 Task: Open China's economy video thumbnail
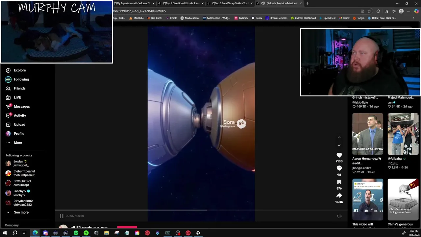[403, 199]
